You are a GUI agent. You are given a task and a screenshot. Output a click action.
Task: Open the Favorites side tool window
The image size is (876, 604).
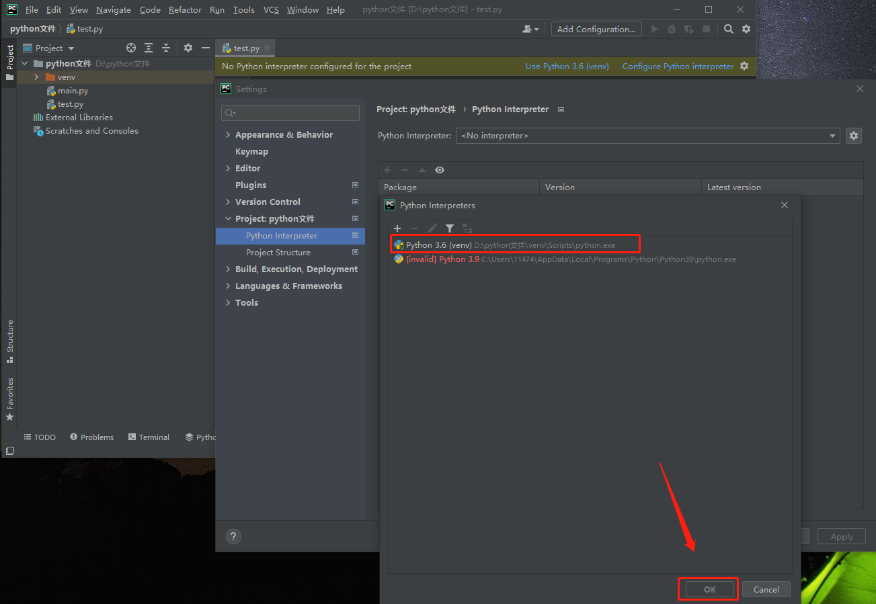point(10,399)
